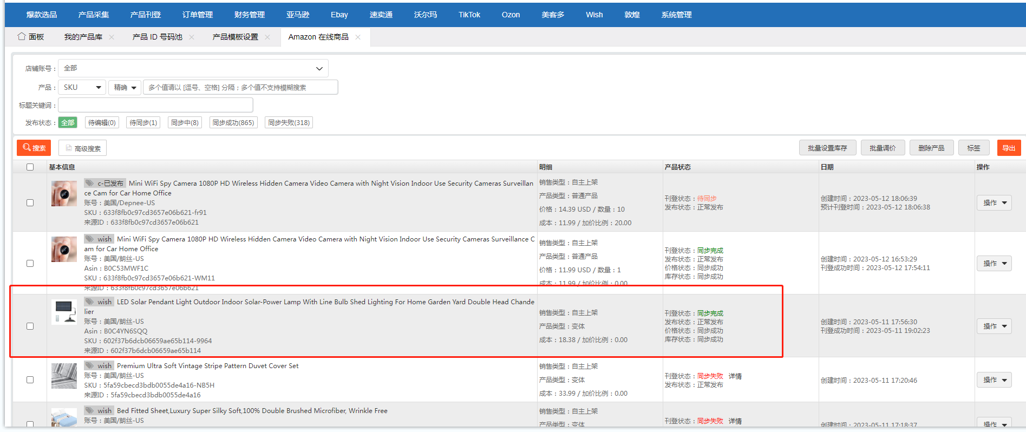Close the 产品 ID 号码池 tab
Screen dimensions: 1026x432
192,37
